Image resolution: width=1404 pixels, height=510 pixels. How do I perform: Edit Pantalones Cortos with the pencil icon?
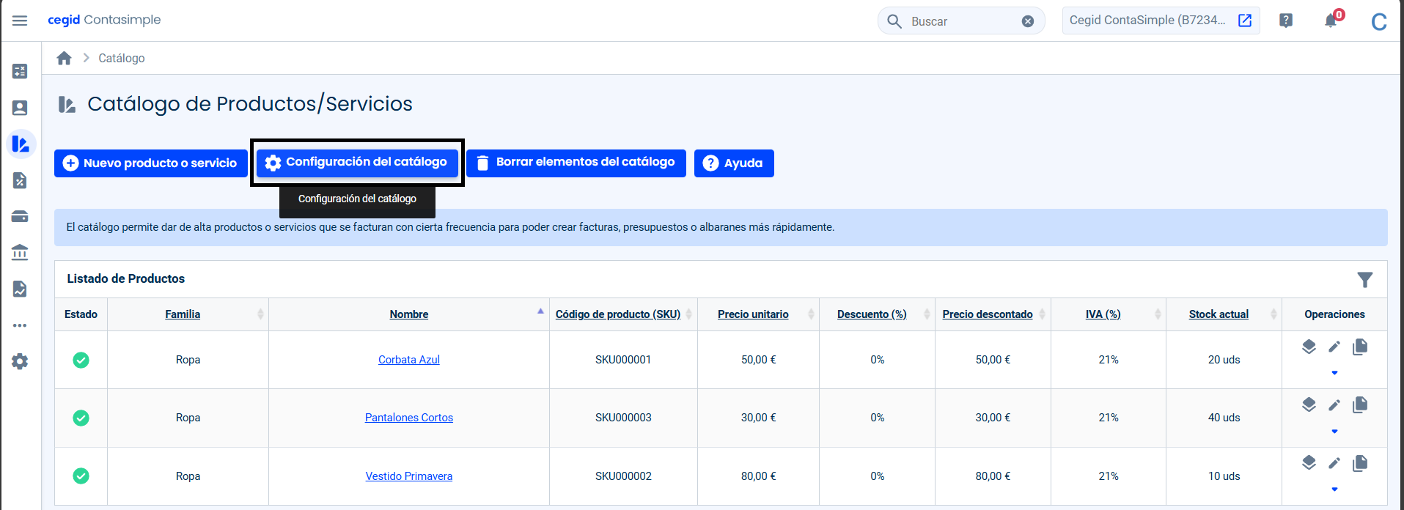pyautogui.click(x=1334, y=404)
